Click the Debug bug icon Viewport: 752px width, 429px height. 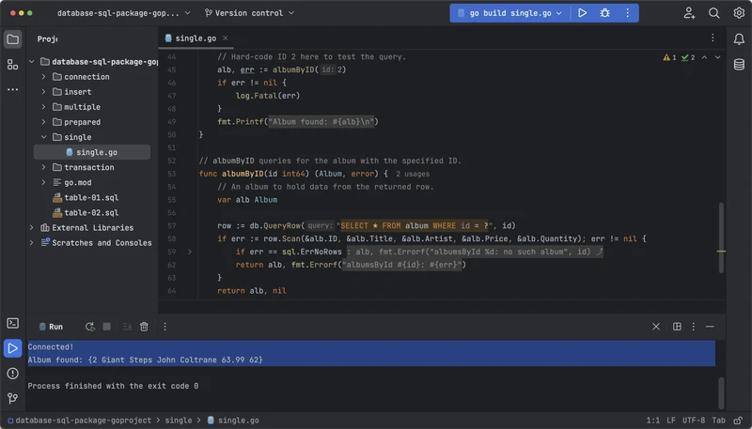(604, 13)
